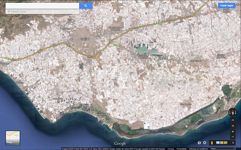The image size is (241, 150).
Task: Click the compass to reset north
Action: [x=233, y=112]
